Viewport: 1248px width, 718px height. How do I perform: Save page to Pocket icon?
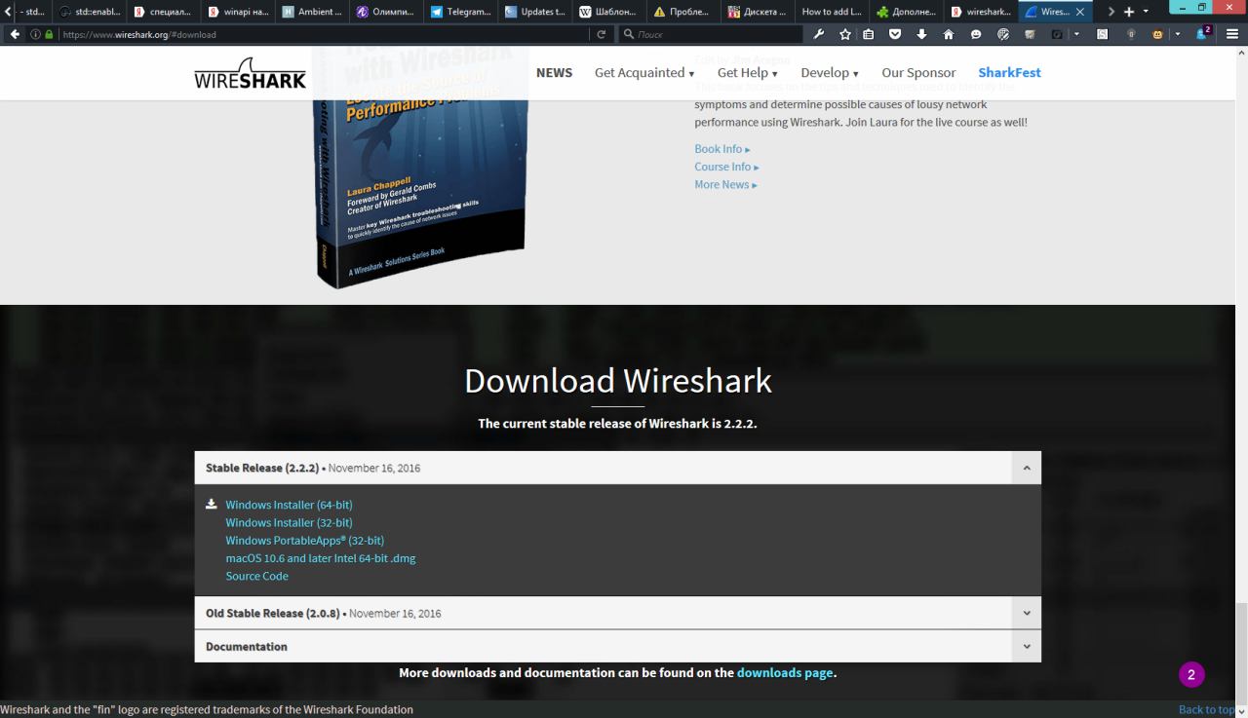(x=895, y=34)
